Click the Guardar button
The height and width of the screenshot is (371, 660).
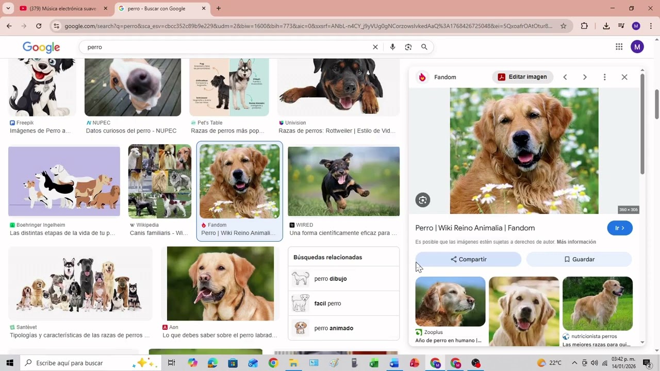coord(579,259)
